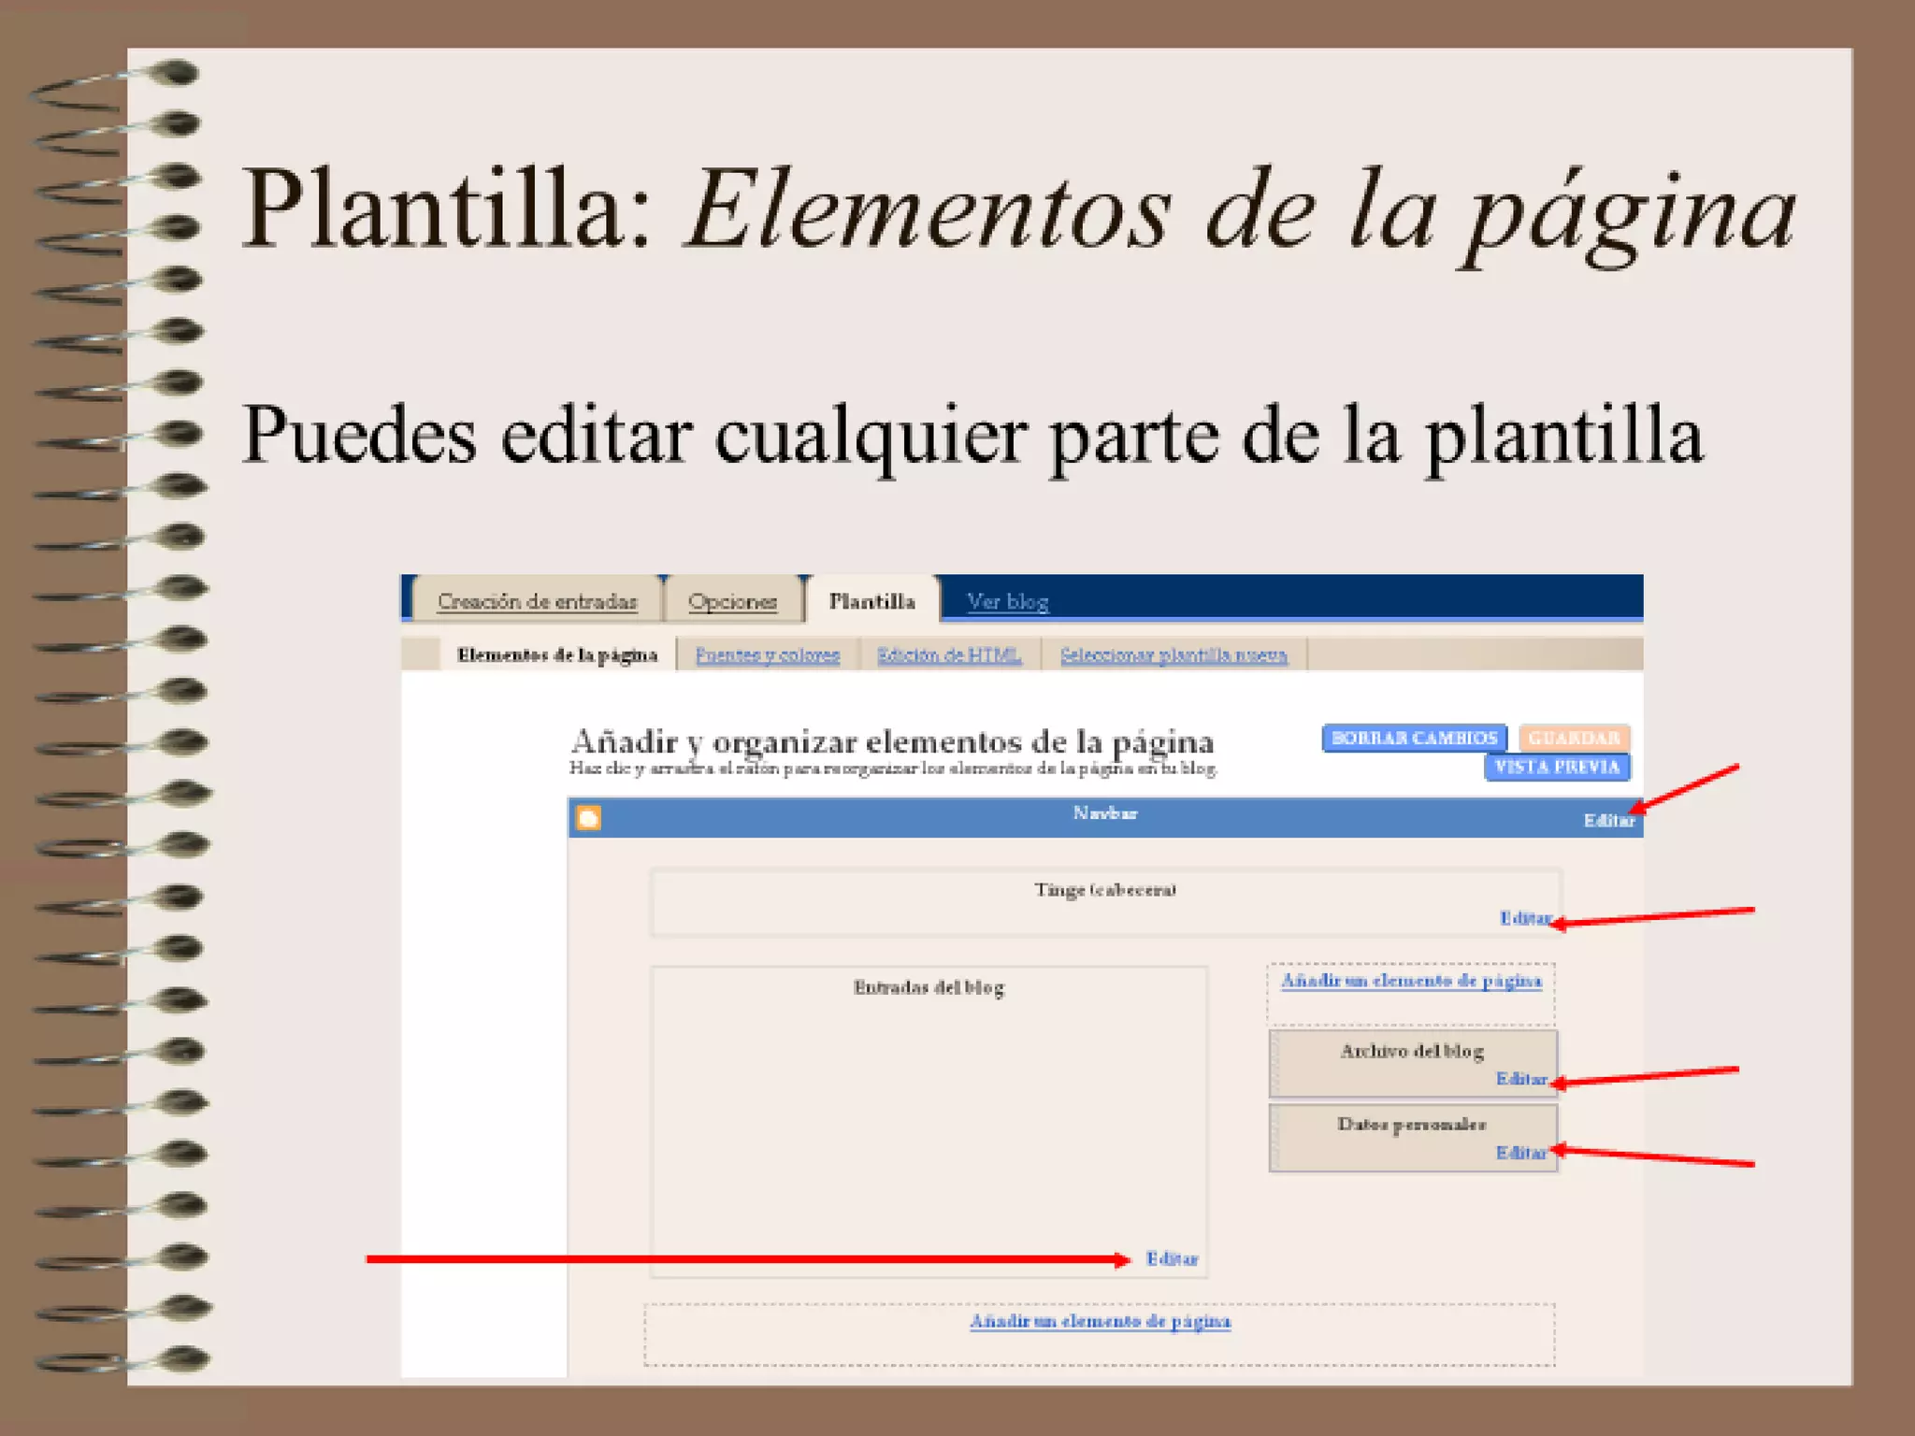Open Edición de HTML subtab

[x=949, y=655]
